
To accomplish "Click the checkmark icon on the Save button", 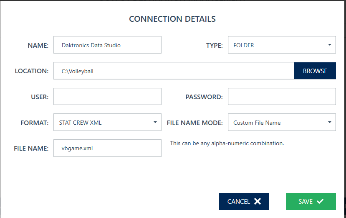I will click(320, 202).
